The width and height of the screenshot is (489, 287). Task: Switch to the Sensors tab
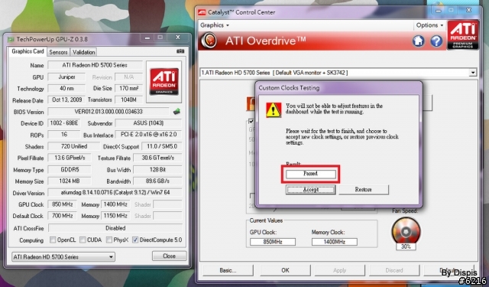(x=58, y=52)
